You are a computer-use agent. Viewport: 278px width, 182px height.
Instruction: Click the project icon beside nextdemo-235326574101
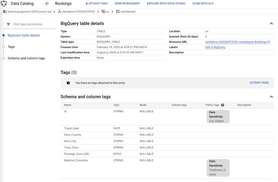pos(59,11)
